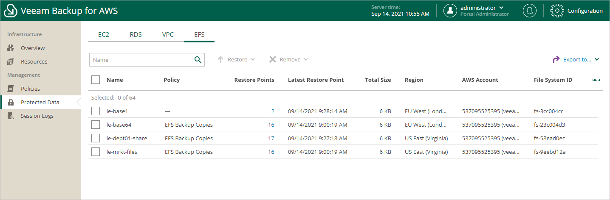
Task: Open the notifications bell
Action: tap(529, 11)
